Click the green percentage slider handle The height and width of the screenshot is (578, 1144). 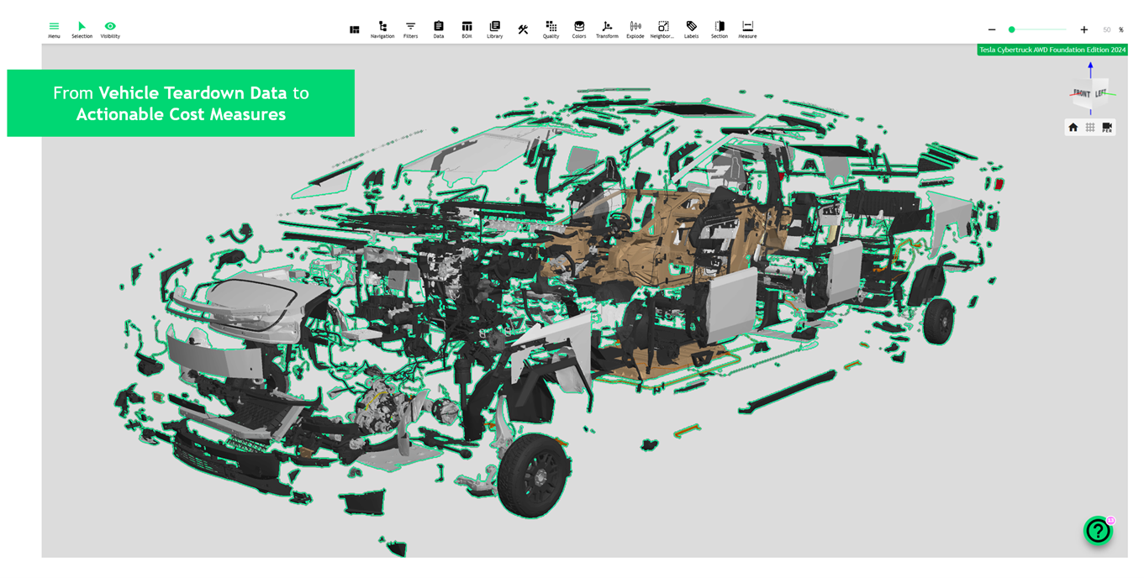(1012, 29)
